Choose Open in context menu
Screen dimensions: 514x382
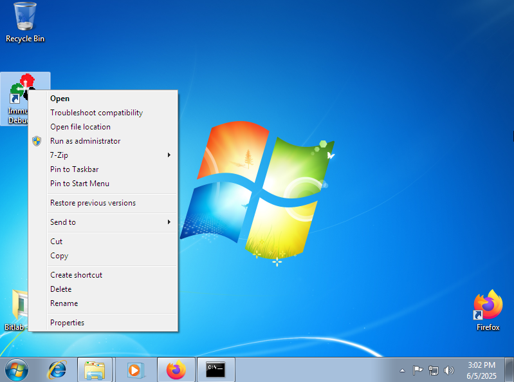(x=104, y=99)
